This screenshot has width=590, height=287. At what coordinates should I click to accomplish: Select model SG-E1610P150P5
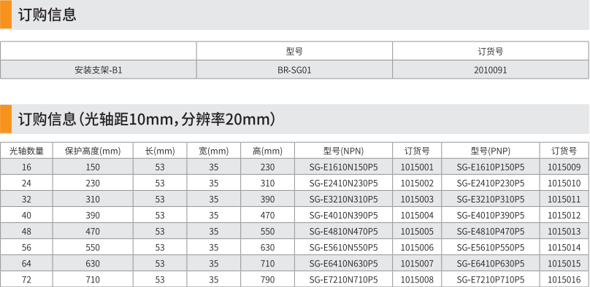coord(490,168)
